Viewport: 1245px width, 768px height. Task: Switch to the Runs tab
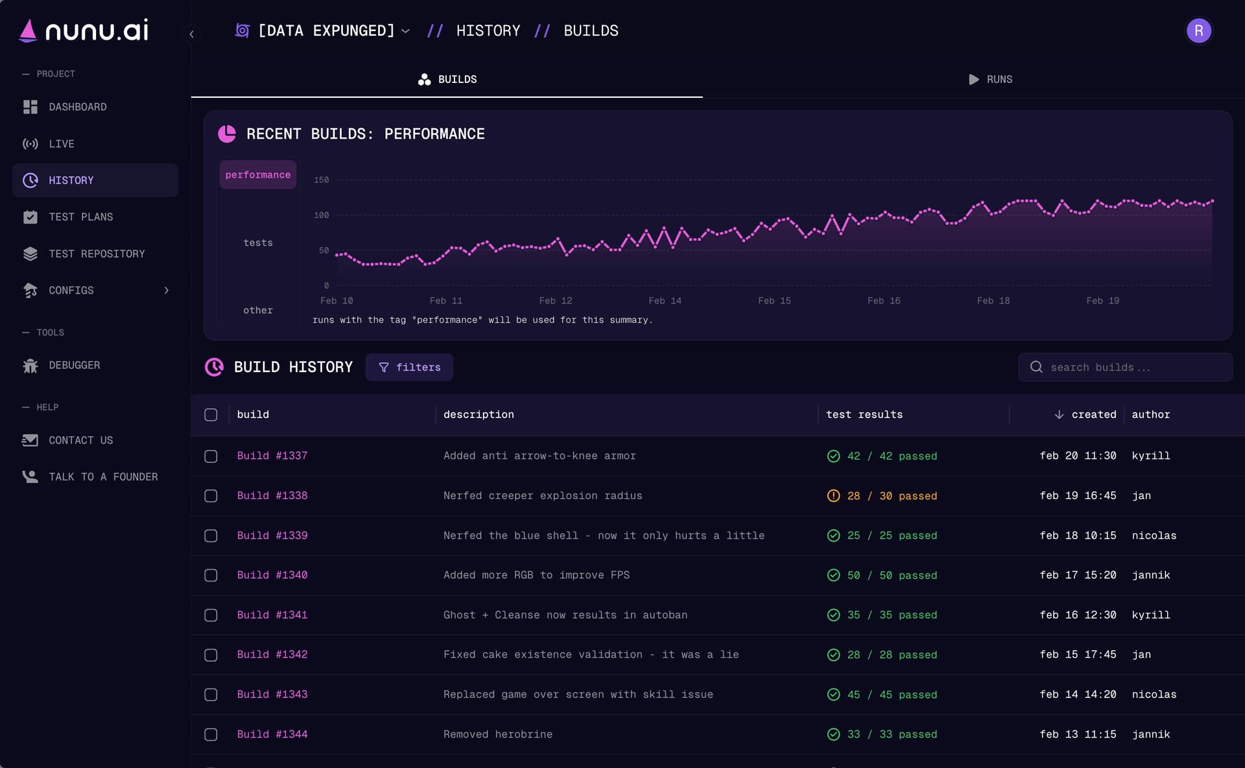pyautogui.click(x=990, y=79)
